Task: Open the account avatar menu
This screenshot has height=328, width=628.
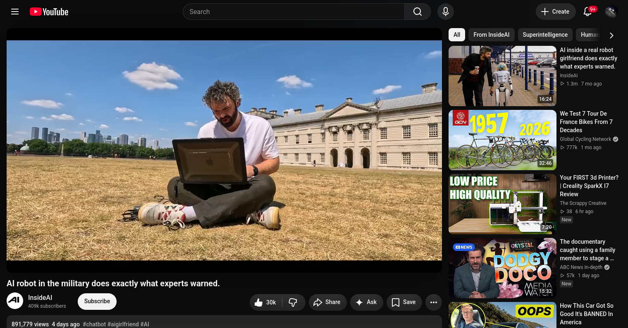Action: pyautogui.click(x=611, y=12)
